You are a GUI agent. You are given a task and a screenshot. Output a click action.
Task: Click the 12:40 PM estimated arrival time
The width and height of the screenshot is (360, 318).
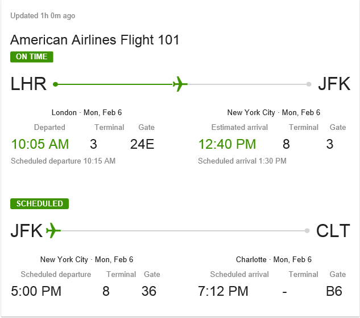coord(227,144)
